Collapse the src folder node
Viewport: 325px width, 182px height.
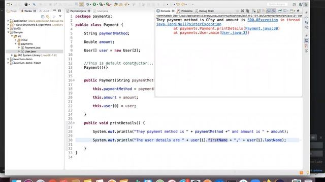pyautogui.click(x=12, y=36)
